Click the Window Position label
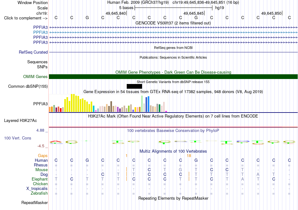 [33, 3]
